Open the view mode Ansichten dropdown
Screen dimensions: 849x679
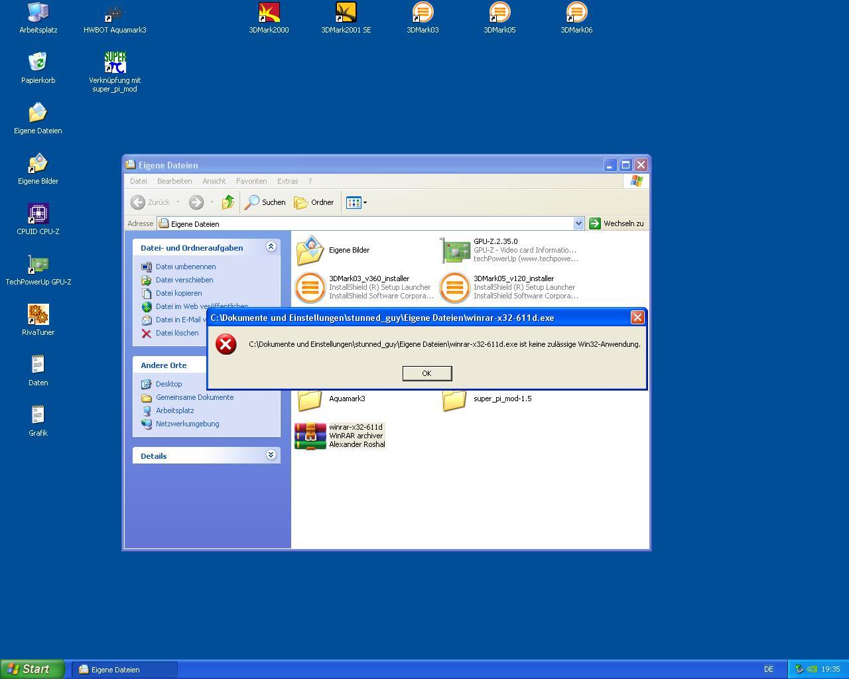pos(356,202)
